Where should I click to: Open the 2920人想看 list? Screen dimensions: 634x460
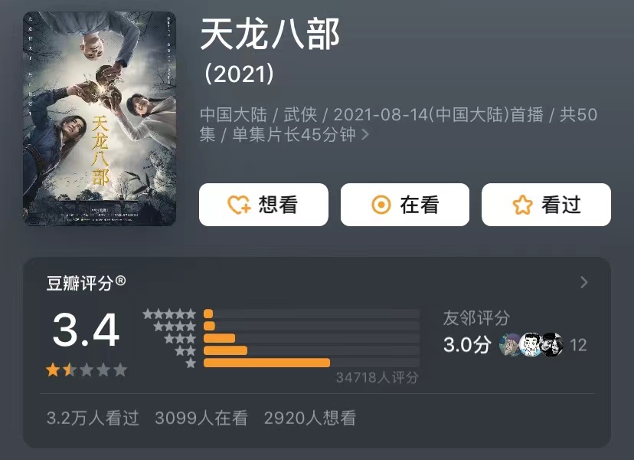pyautogui.click(x=309, y=418)
